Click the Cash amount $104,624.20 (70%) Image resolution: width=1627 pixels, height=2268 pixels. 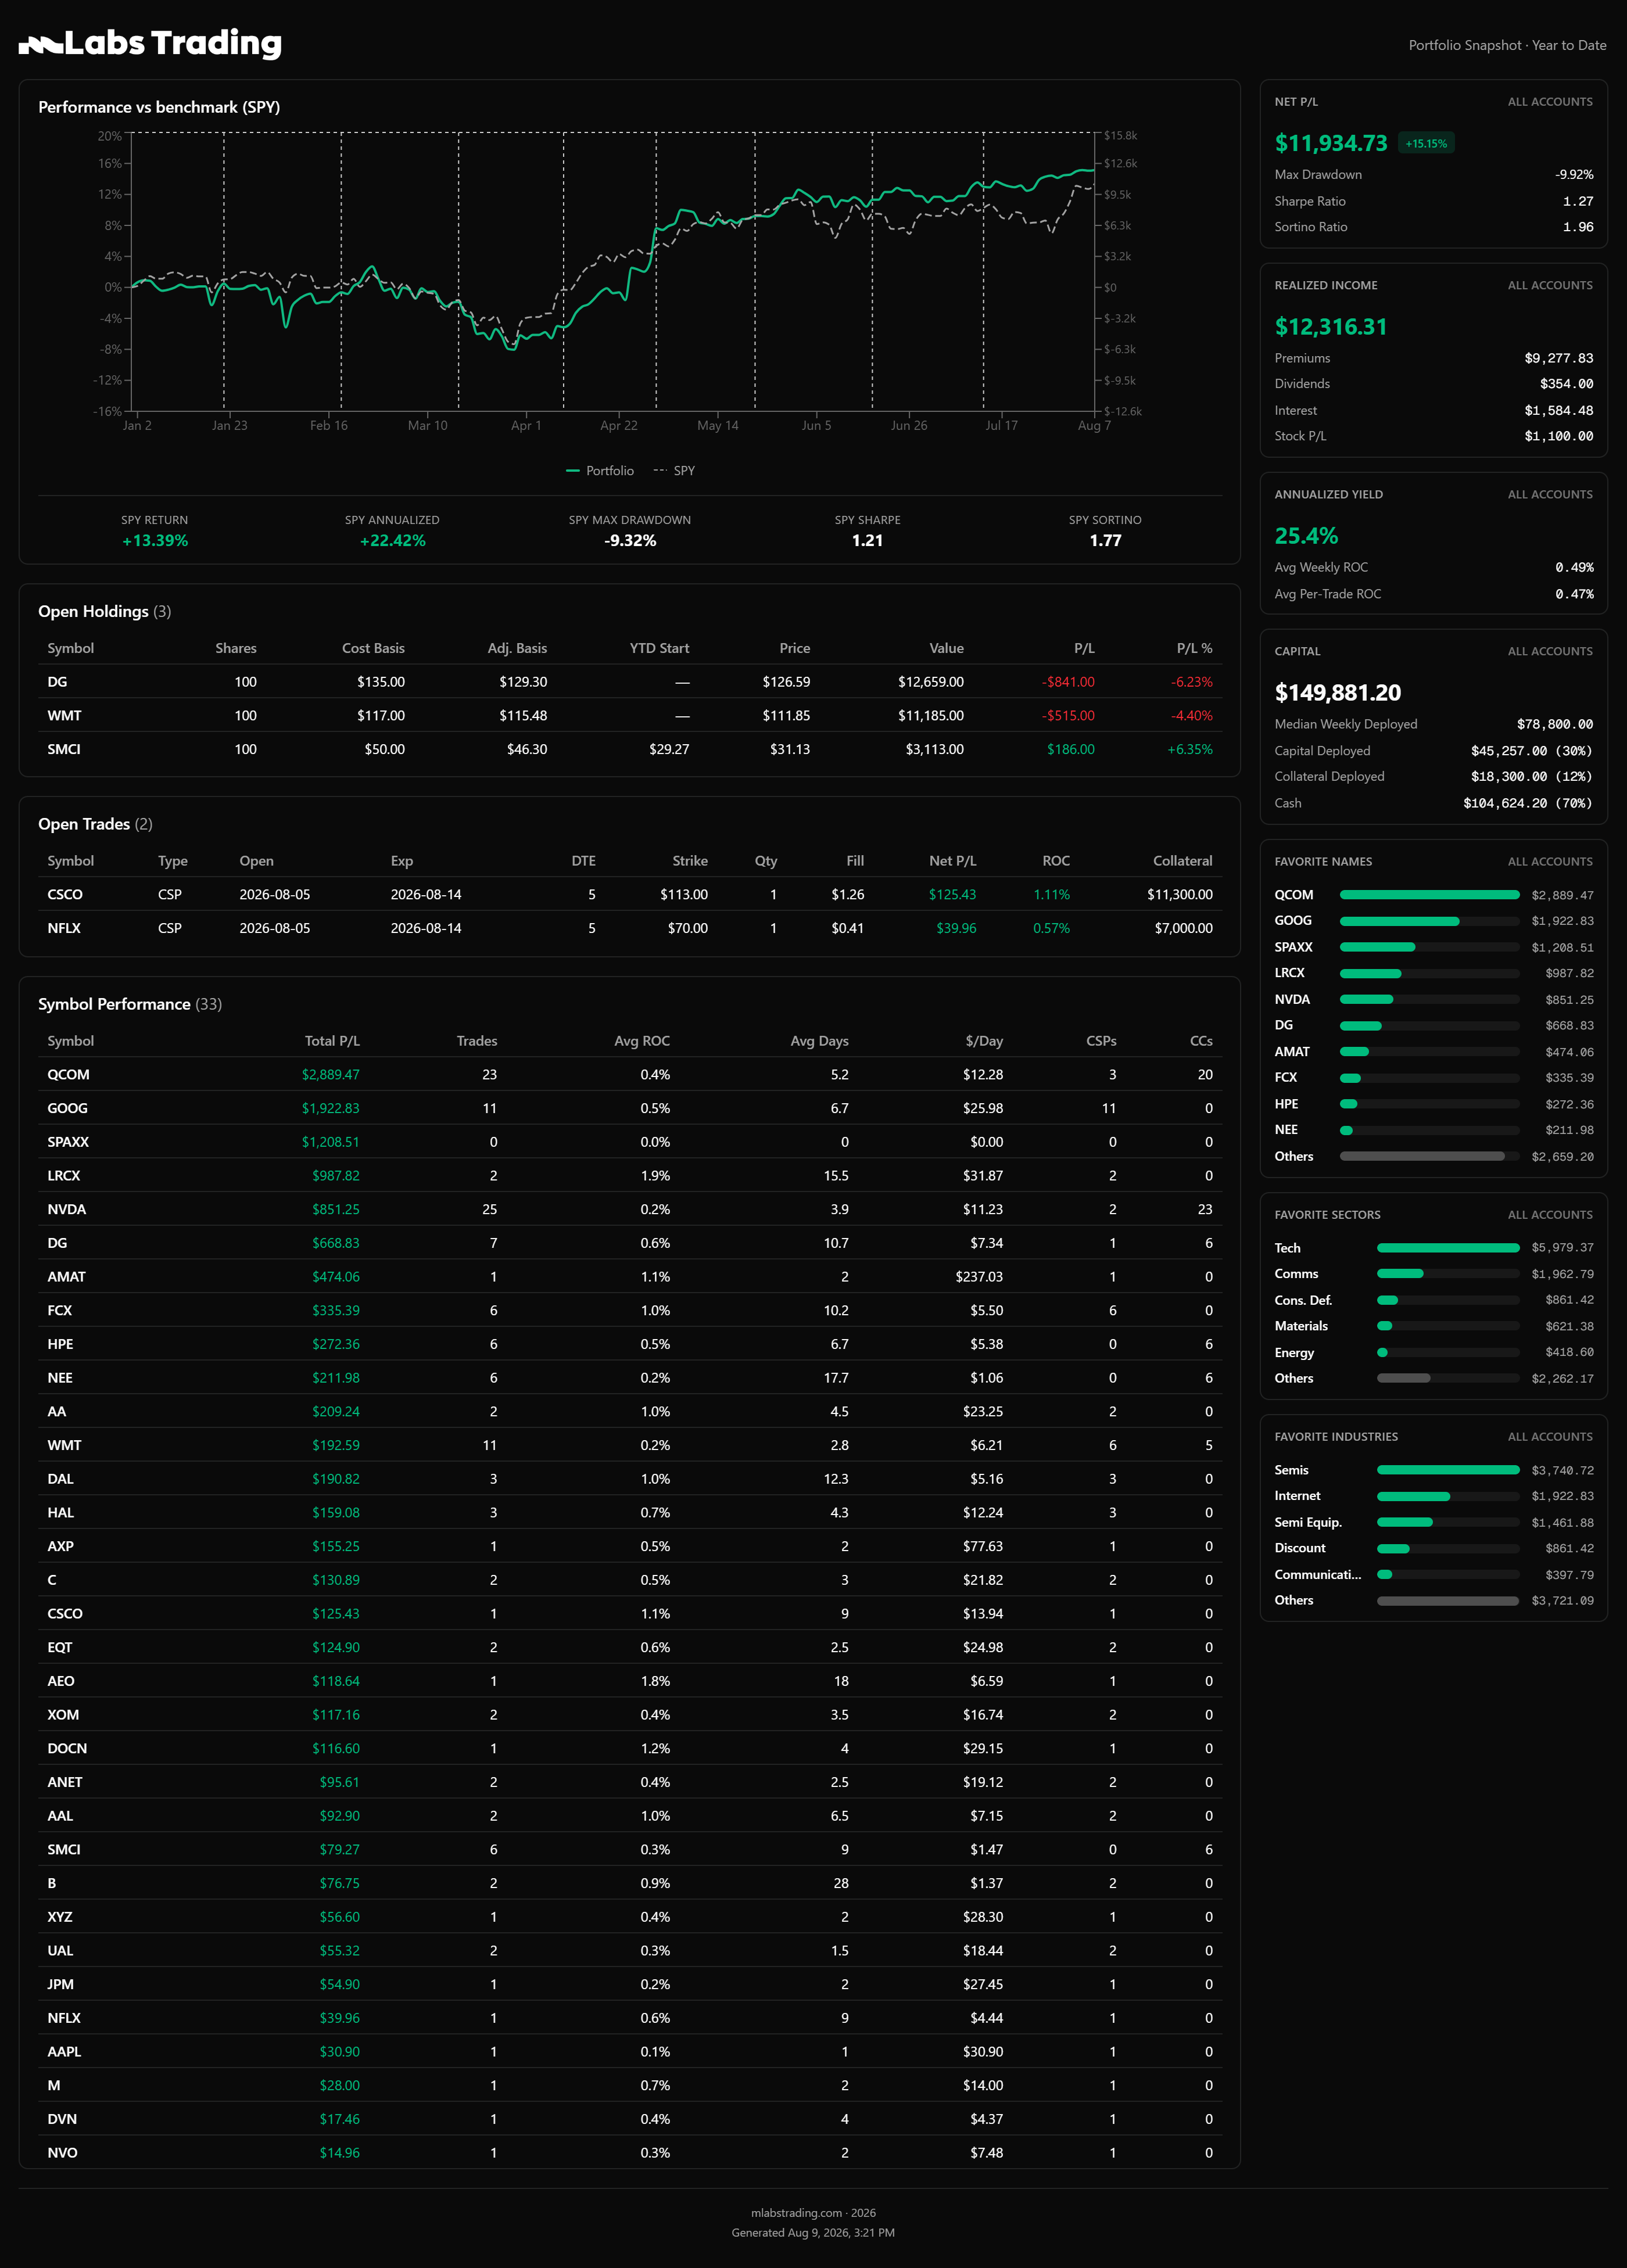[x=1528, y=803]
